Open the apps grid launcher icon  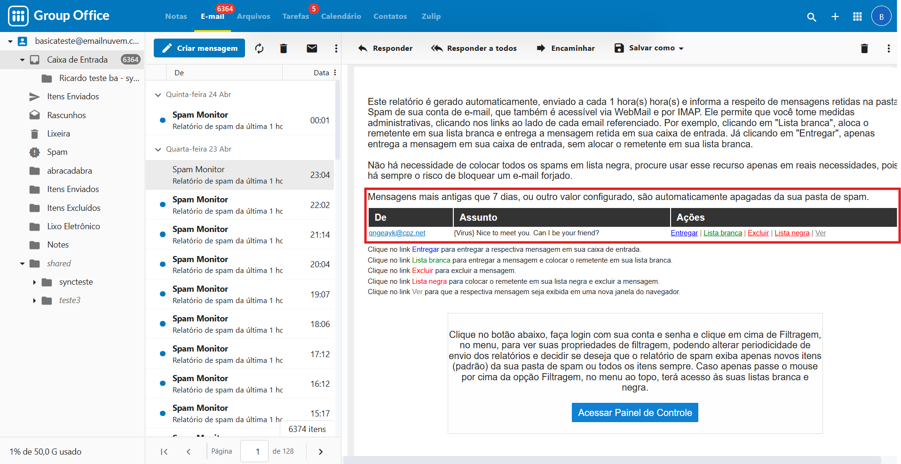coord(857,17)
